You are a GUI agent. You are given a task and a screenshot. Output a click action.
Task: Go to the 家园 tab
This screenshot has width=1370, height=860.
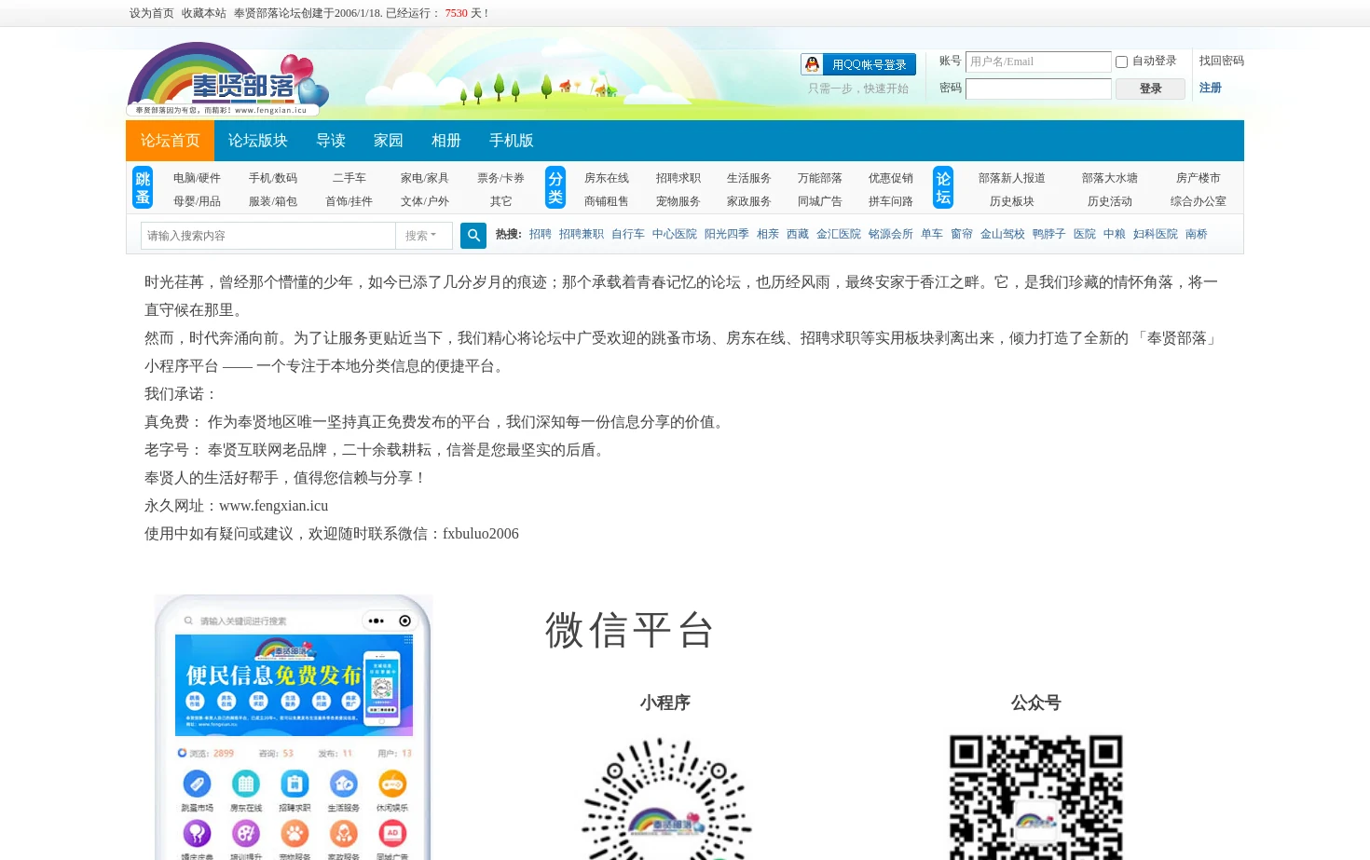(389, 141)
